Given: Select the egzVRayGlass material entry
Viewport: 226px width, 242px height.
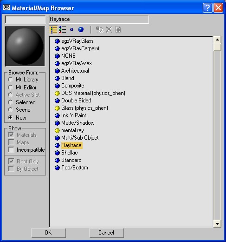Looking at the screenshot, I should (x=74, y=41).
